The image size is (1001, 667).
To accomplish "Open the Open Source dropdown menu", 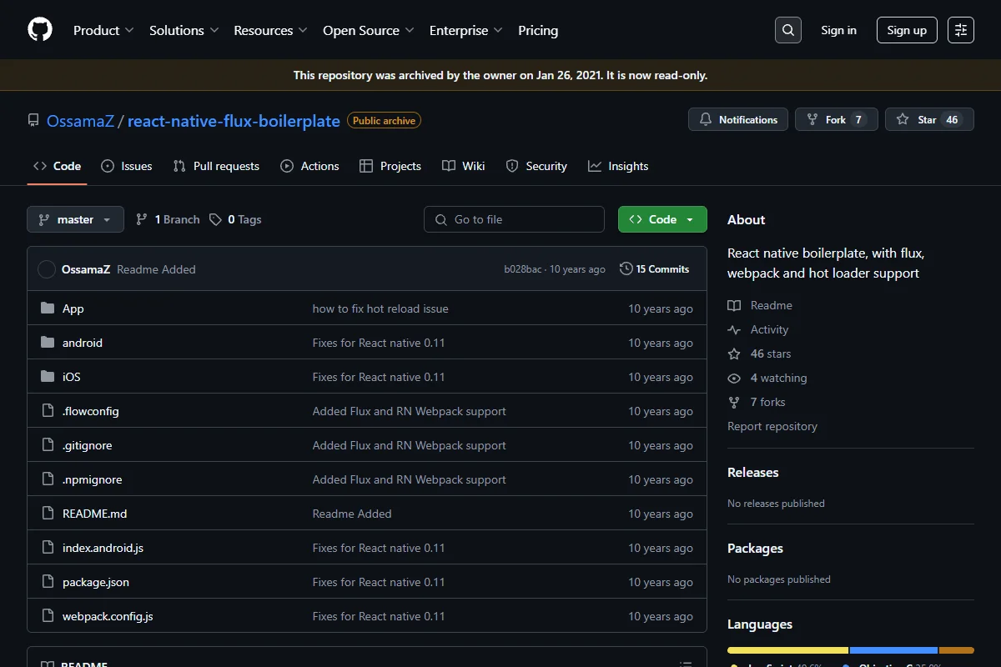I will coord(369,30).
